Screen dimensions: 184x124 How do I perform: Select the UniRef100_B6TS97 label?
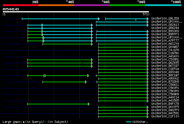(165, 66)
